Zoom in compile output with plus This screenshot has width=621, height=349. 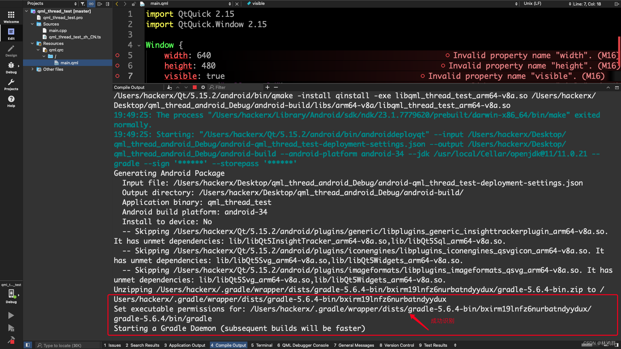point(267,87)
